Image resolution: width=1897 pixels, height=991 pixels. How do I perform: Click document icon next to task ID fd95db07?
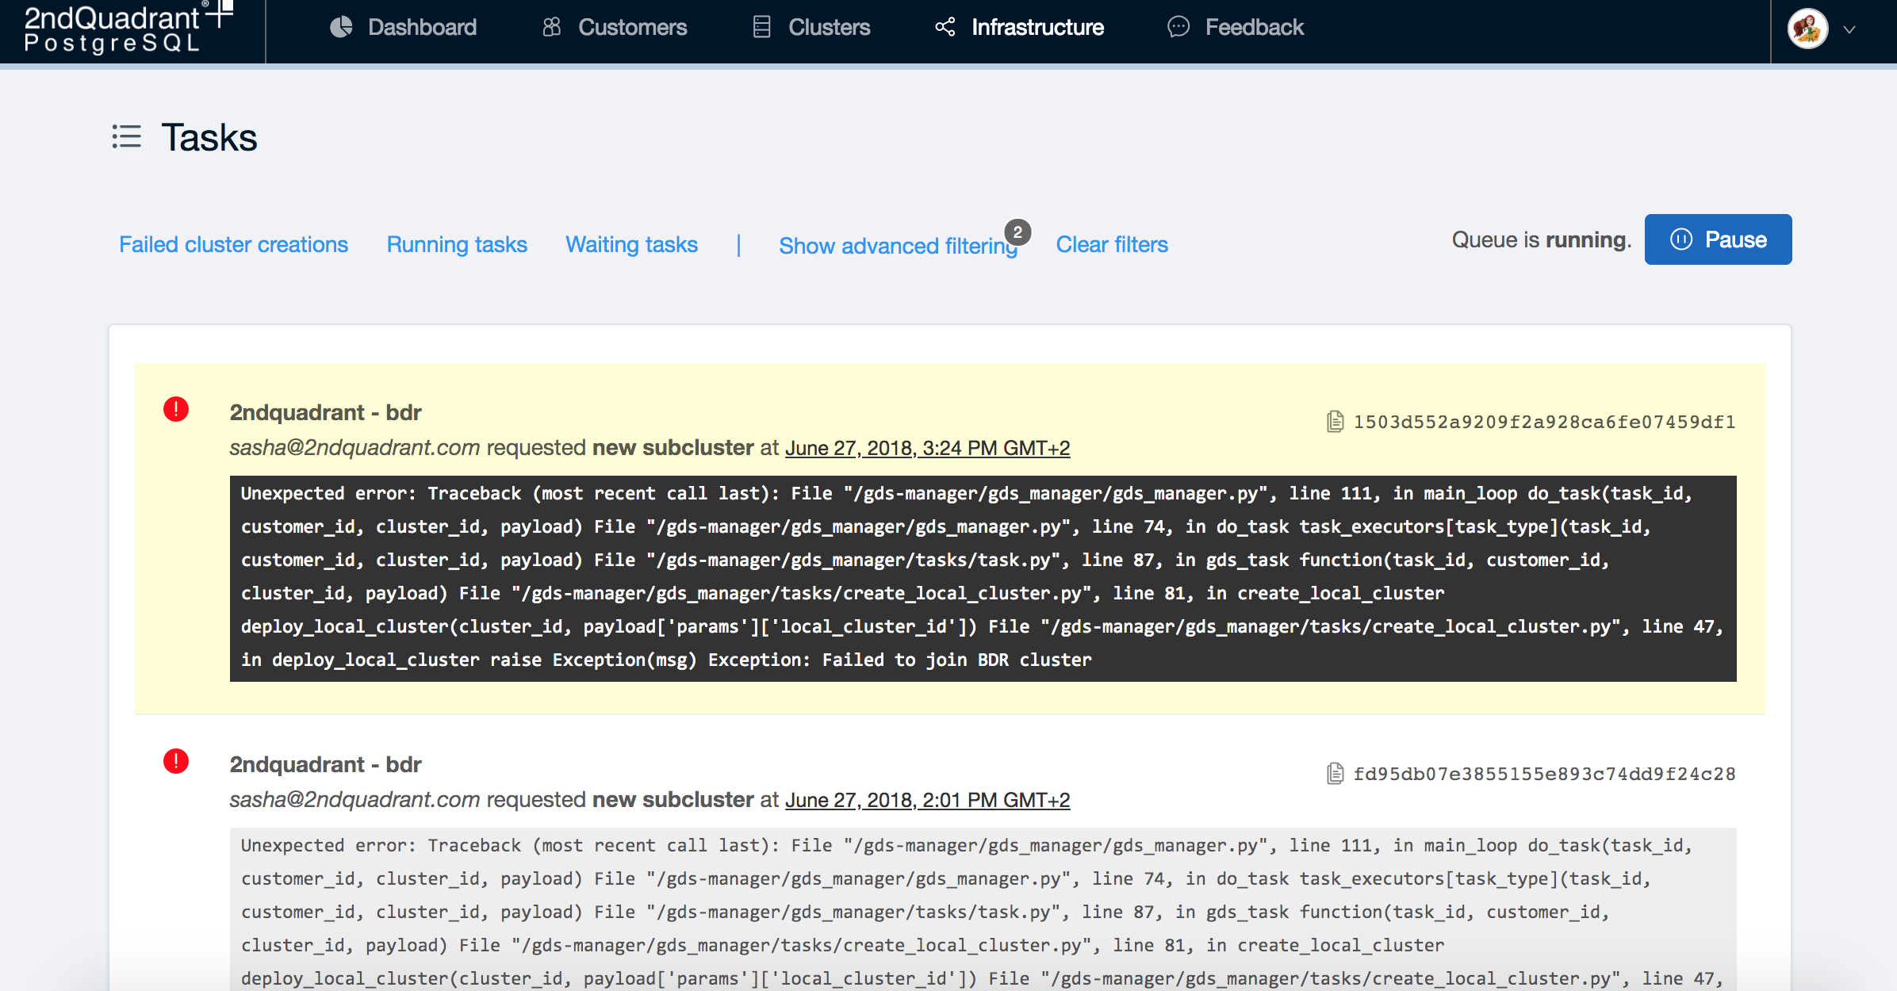(1335, 774)
